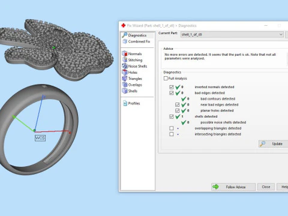Toggle bad edges detected checkbox

[x=172, y=93]
